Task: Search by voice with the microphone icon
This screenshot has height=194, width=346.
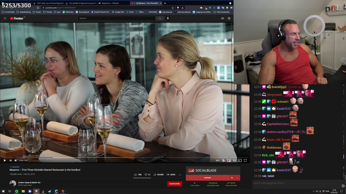Action: pyautogui.click(x=168, y=18)
